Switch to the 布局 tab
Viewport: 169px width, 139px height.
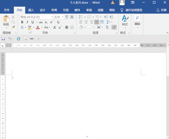[x=54, y=10]
